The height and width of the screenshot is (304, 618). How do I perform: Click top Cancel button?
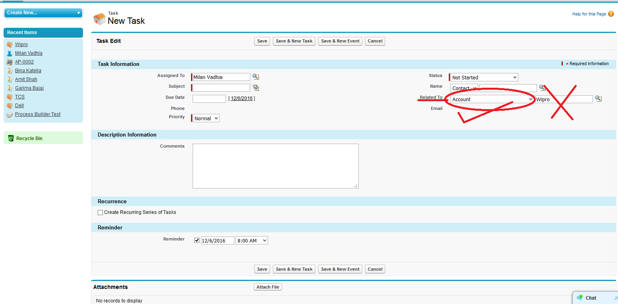pos(375,41)
